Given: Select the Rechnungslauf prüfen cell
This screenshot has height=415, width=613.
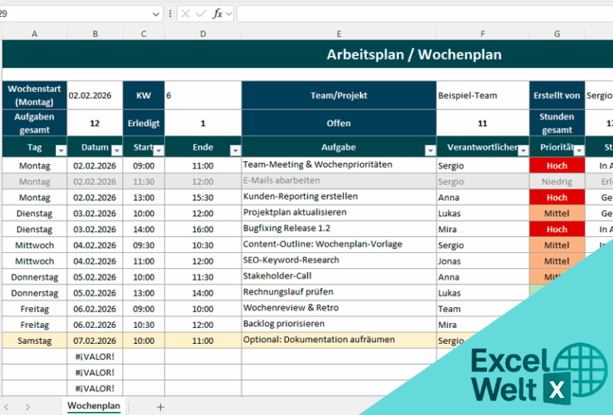Looking at the screenshot, I should pyautogui.click(x=339, y=293).
